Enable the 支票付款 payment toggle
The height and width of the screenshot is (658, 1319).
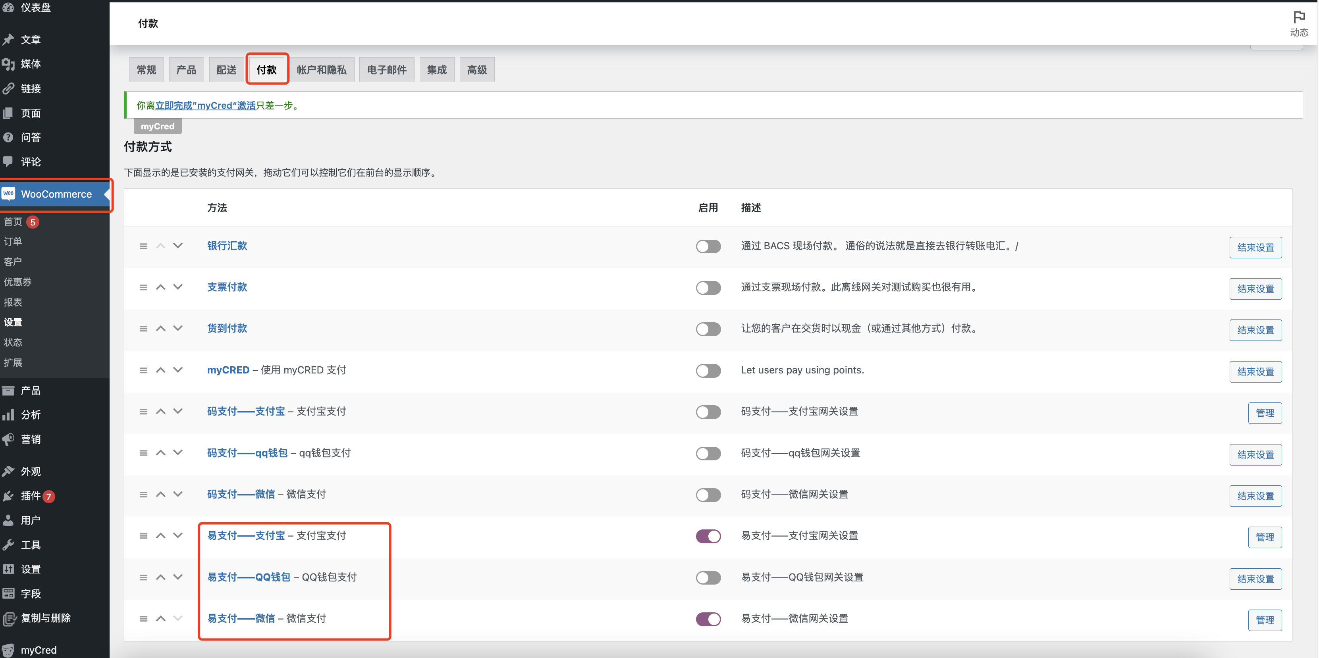[708, 288]
